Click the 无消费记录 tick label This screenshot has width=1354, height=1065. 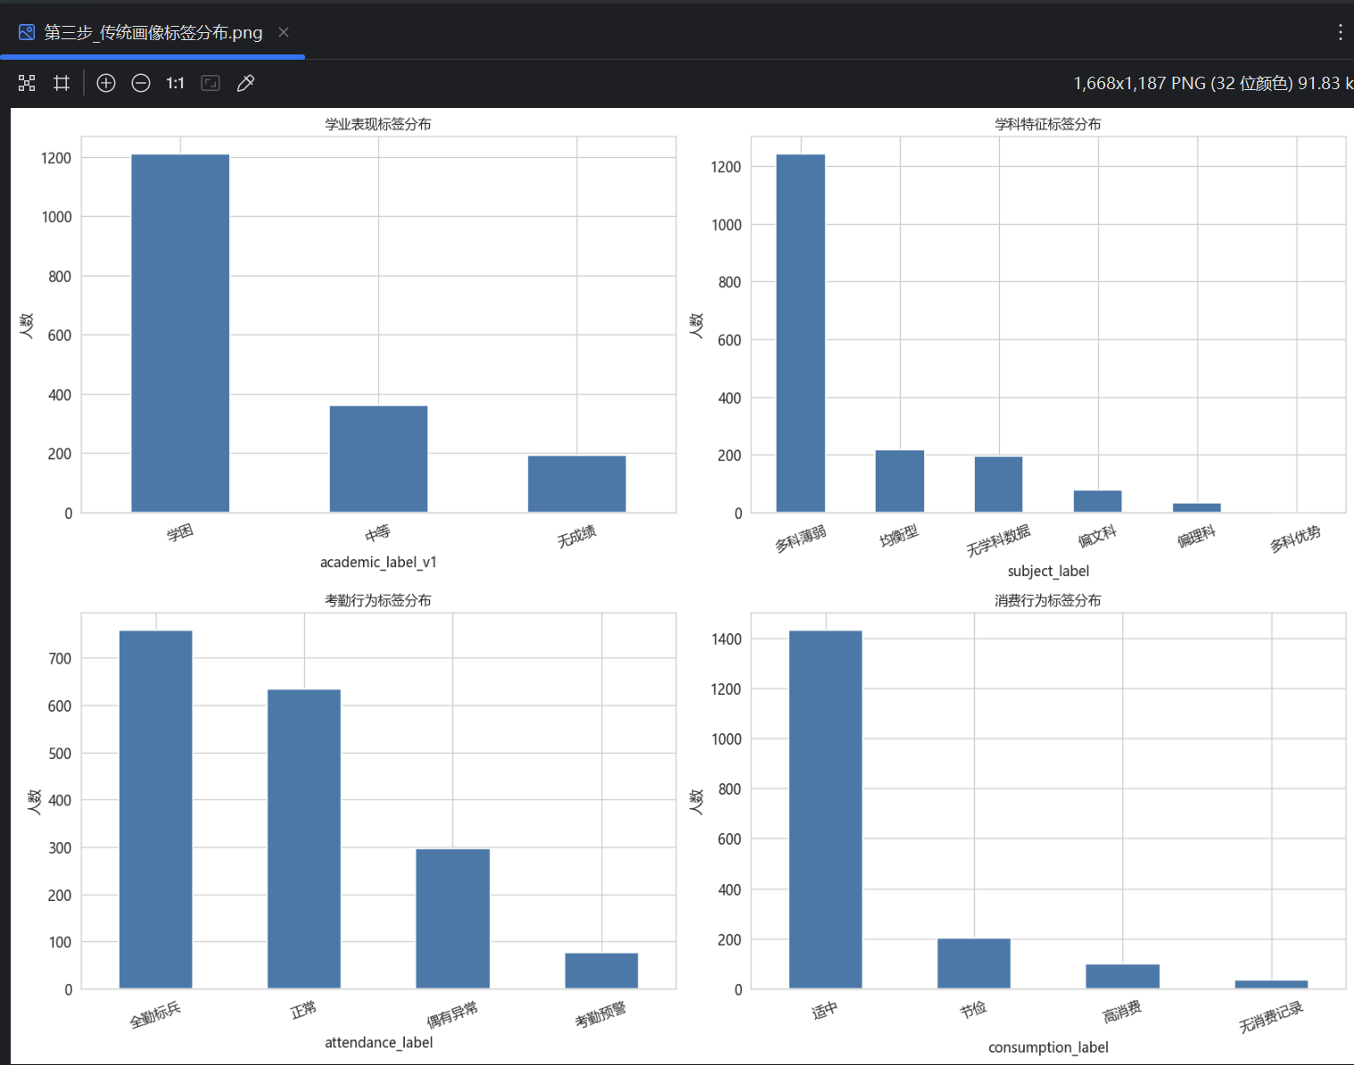click(1271, 1017)
